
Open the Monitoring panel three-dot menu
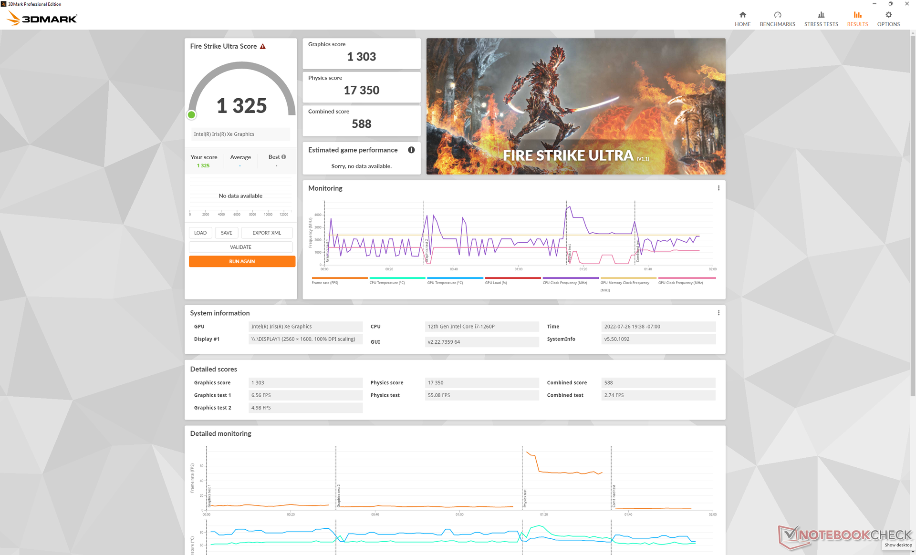click(718, 188)
